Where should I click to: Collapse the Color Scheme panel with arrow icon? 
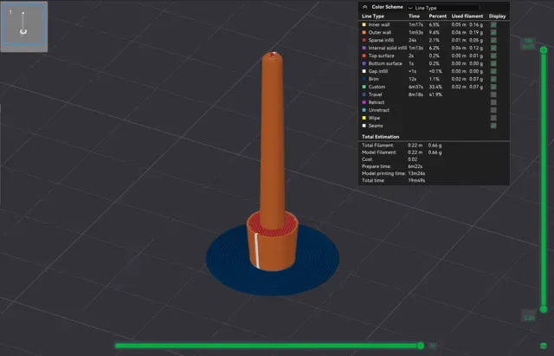coord(365,7)
